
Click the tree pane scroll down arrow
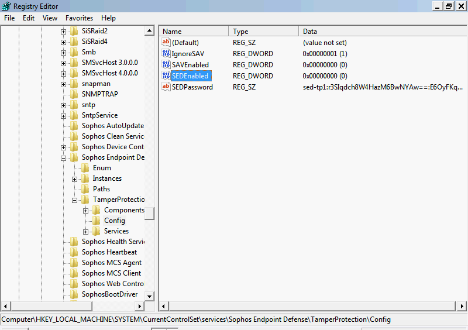(x=149, y=296)
